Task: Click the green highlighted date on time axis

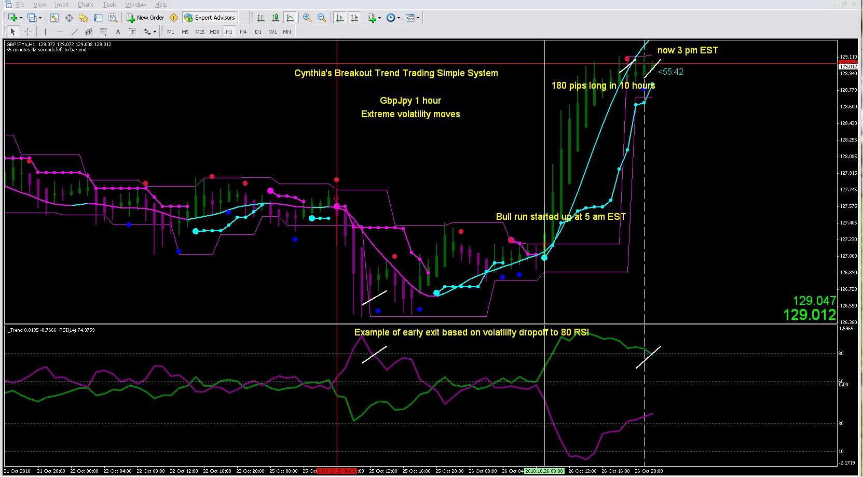Action: point(544,471)
